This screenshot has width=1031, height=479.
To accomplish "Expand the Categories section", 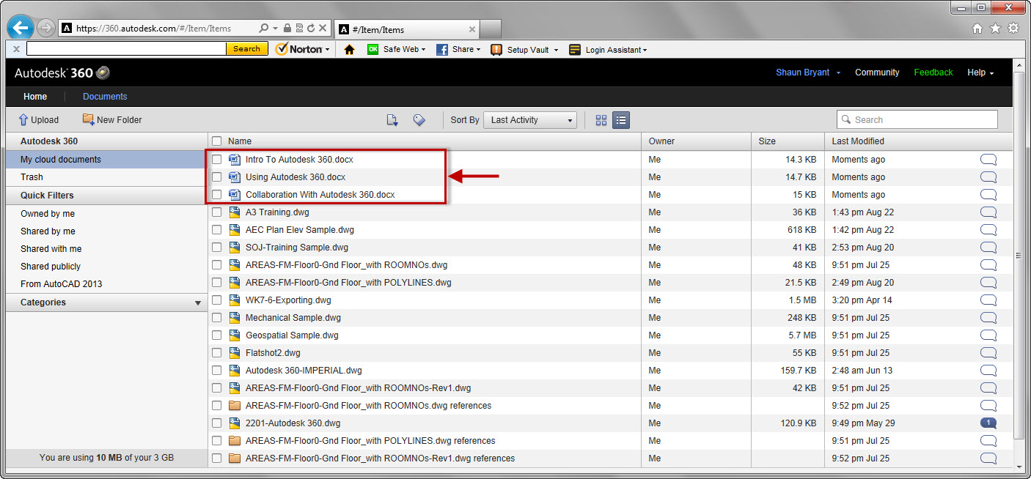I will 197,302.
